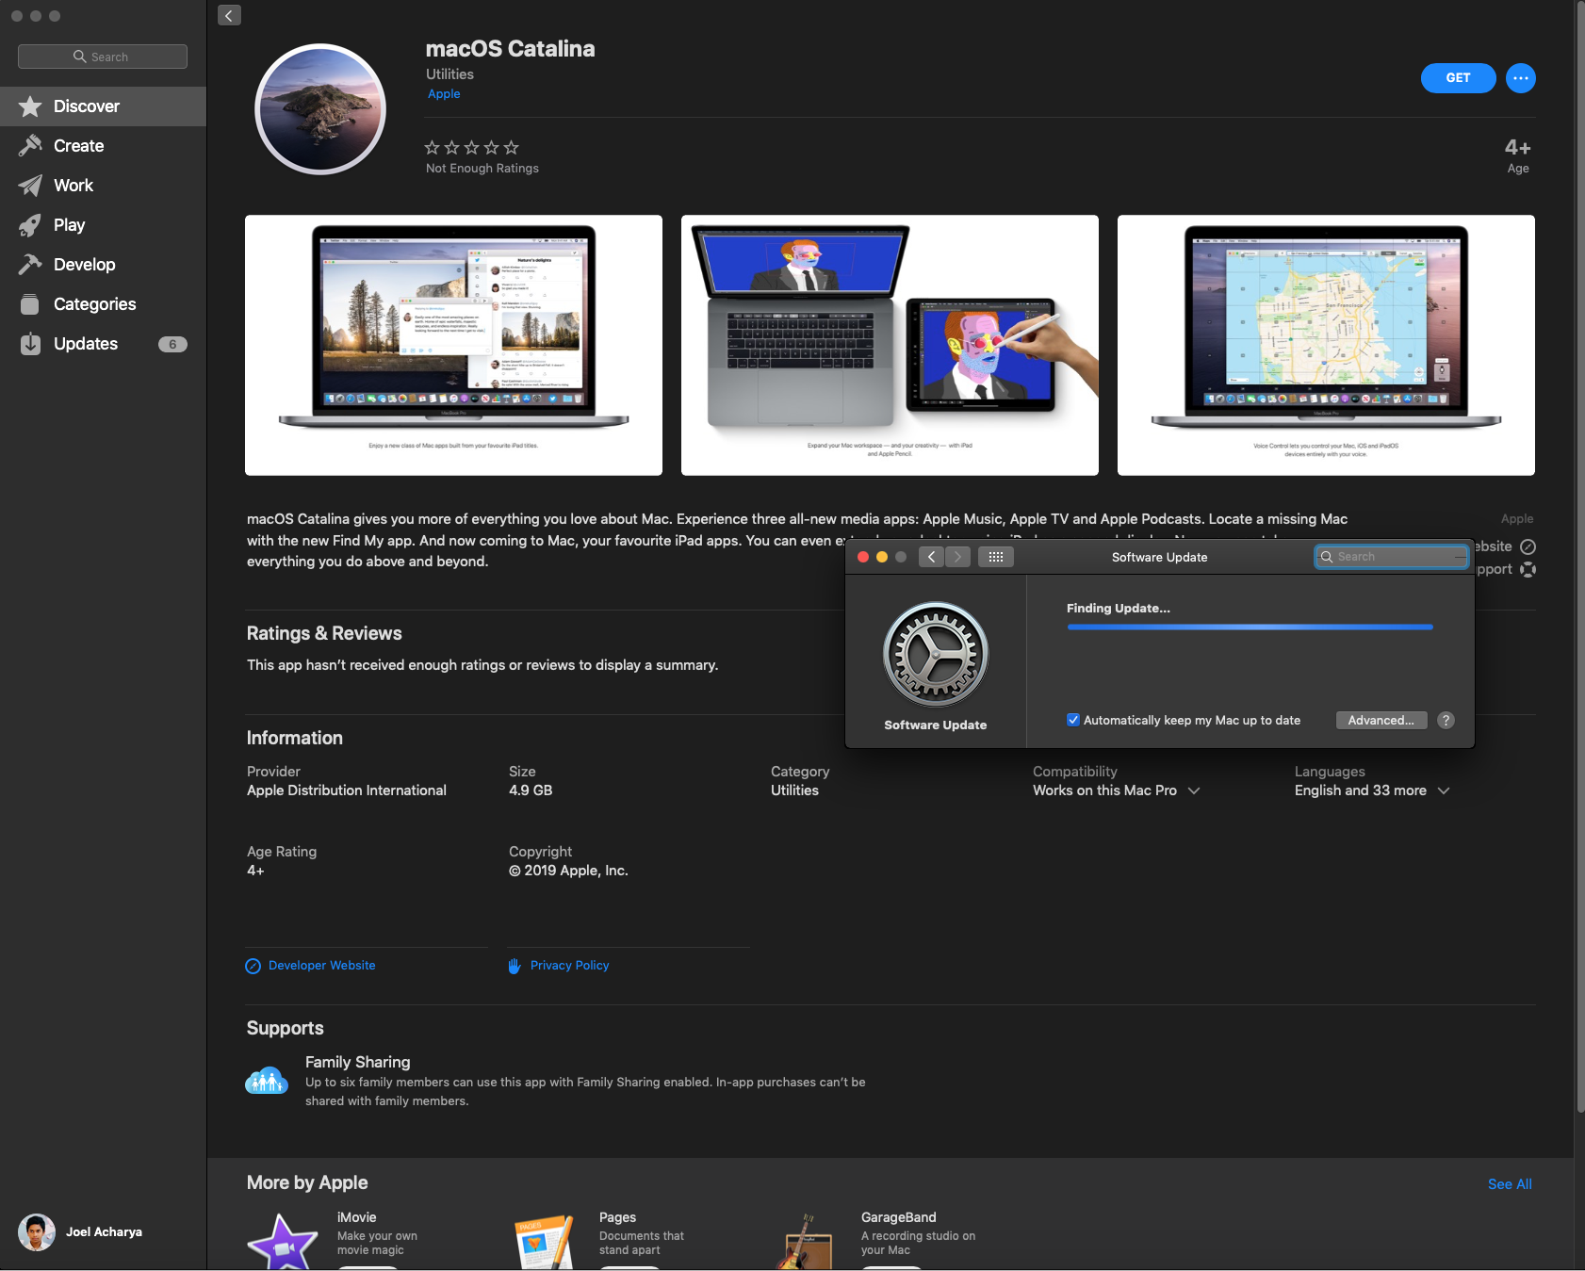Click the Works on this Mac Pro text
The height and width of the screenshot is (1271, 1585).
[1104, 790]
